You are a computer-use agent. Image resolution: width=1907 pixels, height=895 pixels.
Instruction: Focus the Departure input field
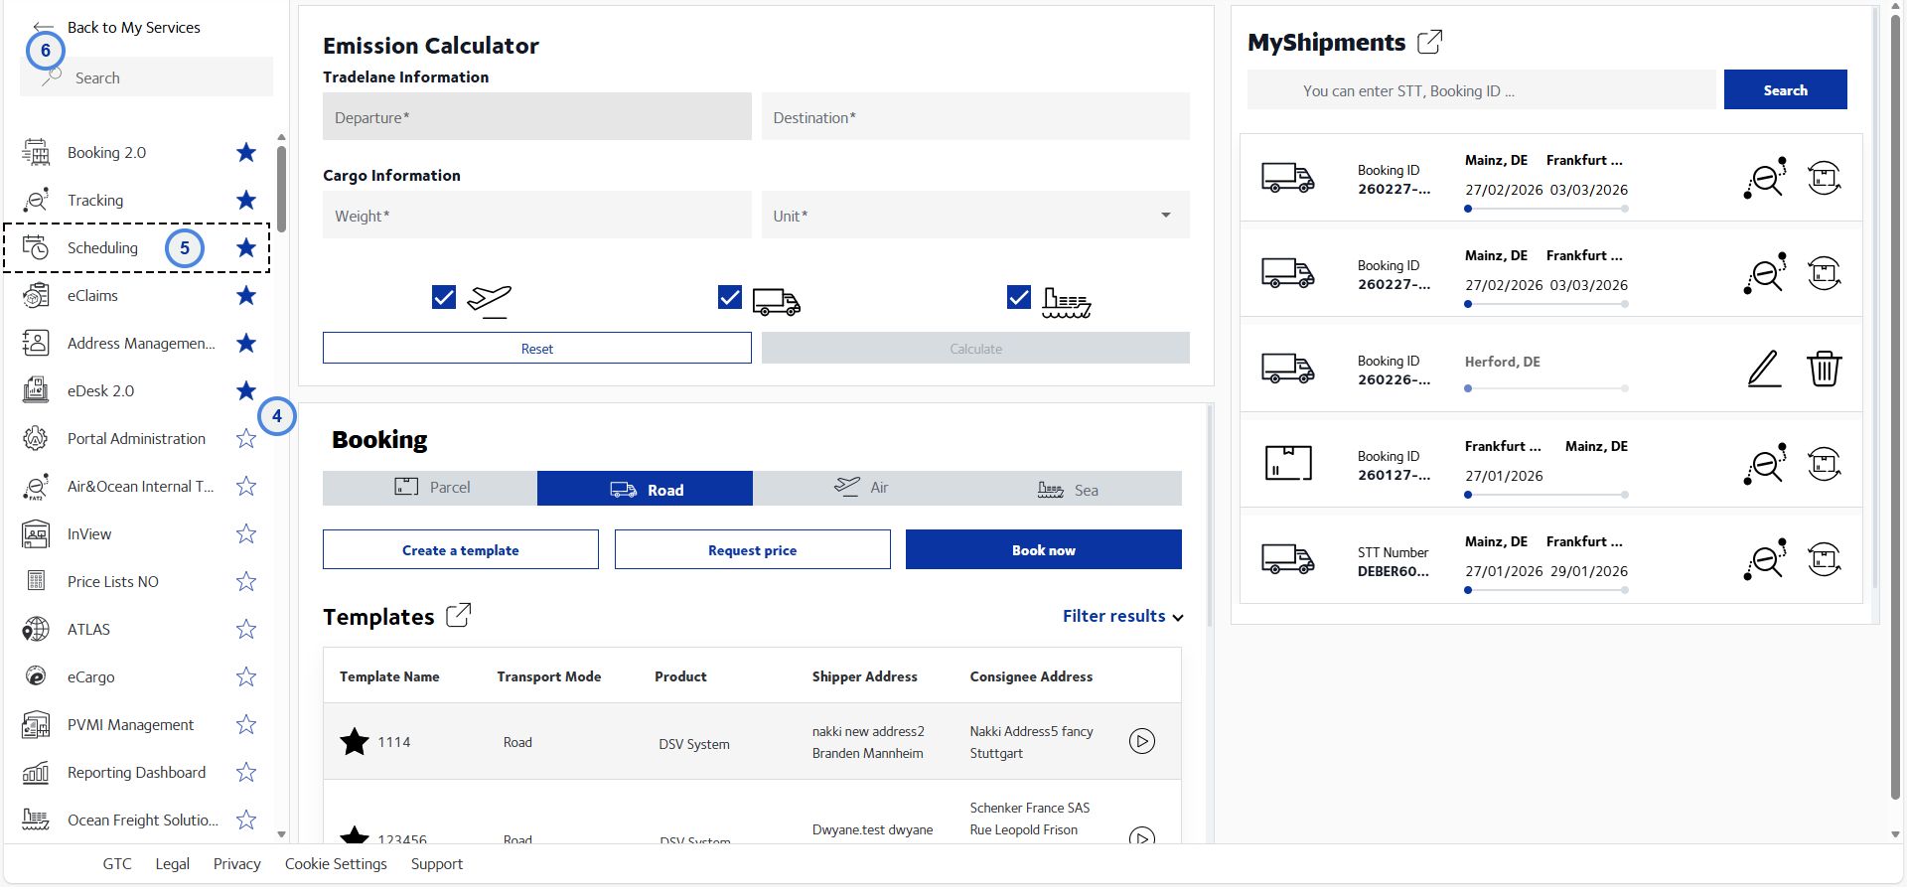pyautogui.click(x=537, y=117)
